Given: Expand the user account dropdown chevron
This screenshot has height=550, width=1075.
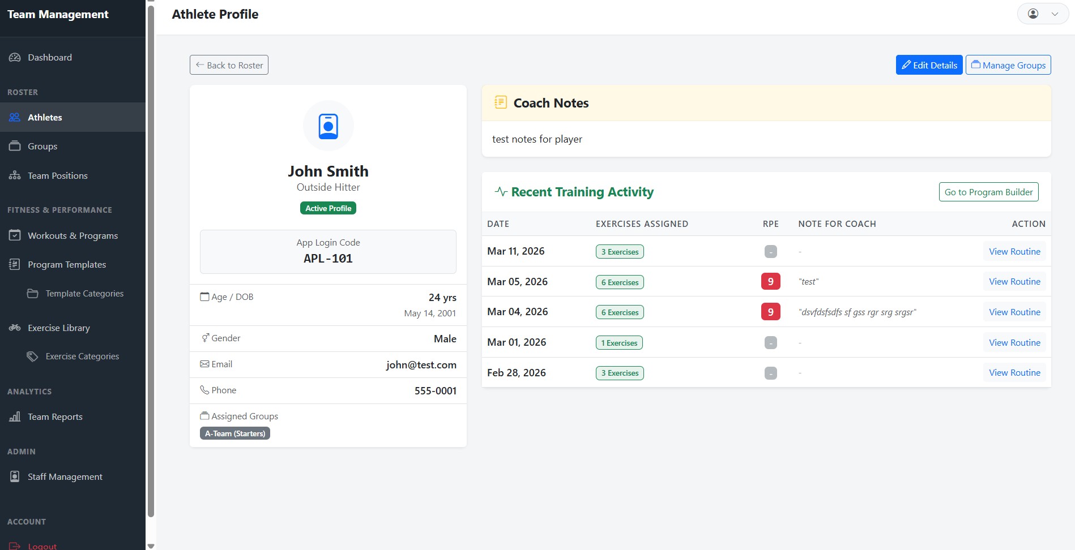Looking at the screenshot, I should (1055, 14).
